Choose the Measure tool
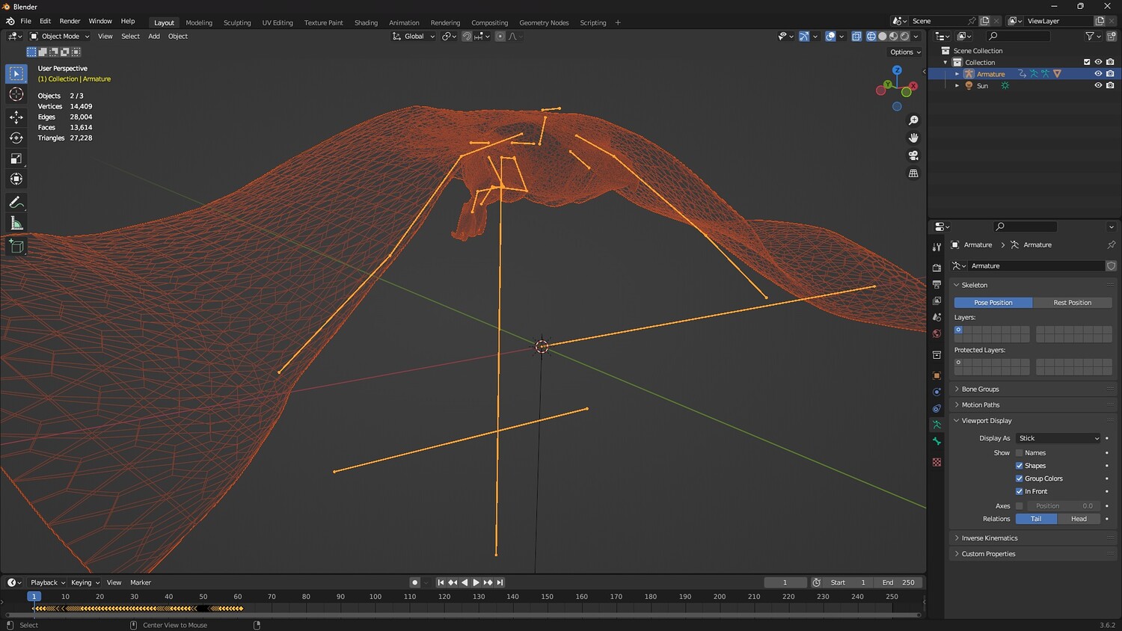1122x631 pixels. 16,224
